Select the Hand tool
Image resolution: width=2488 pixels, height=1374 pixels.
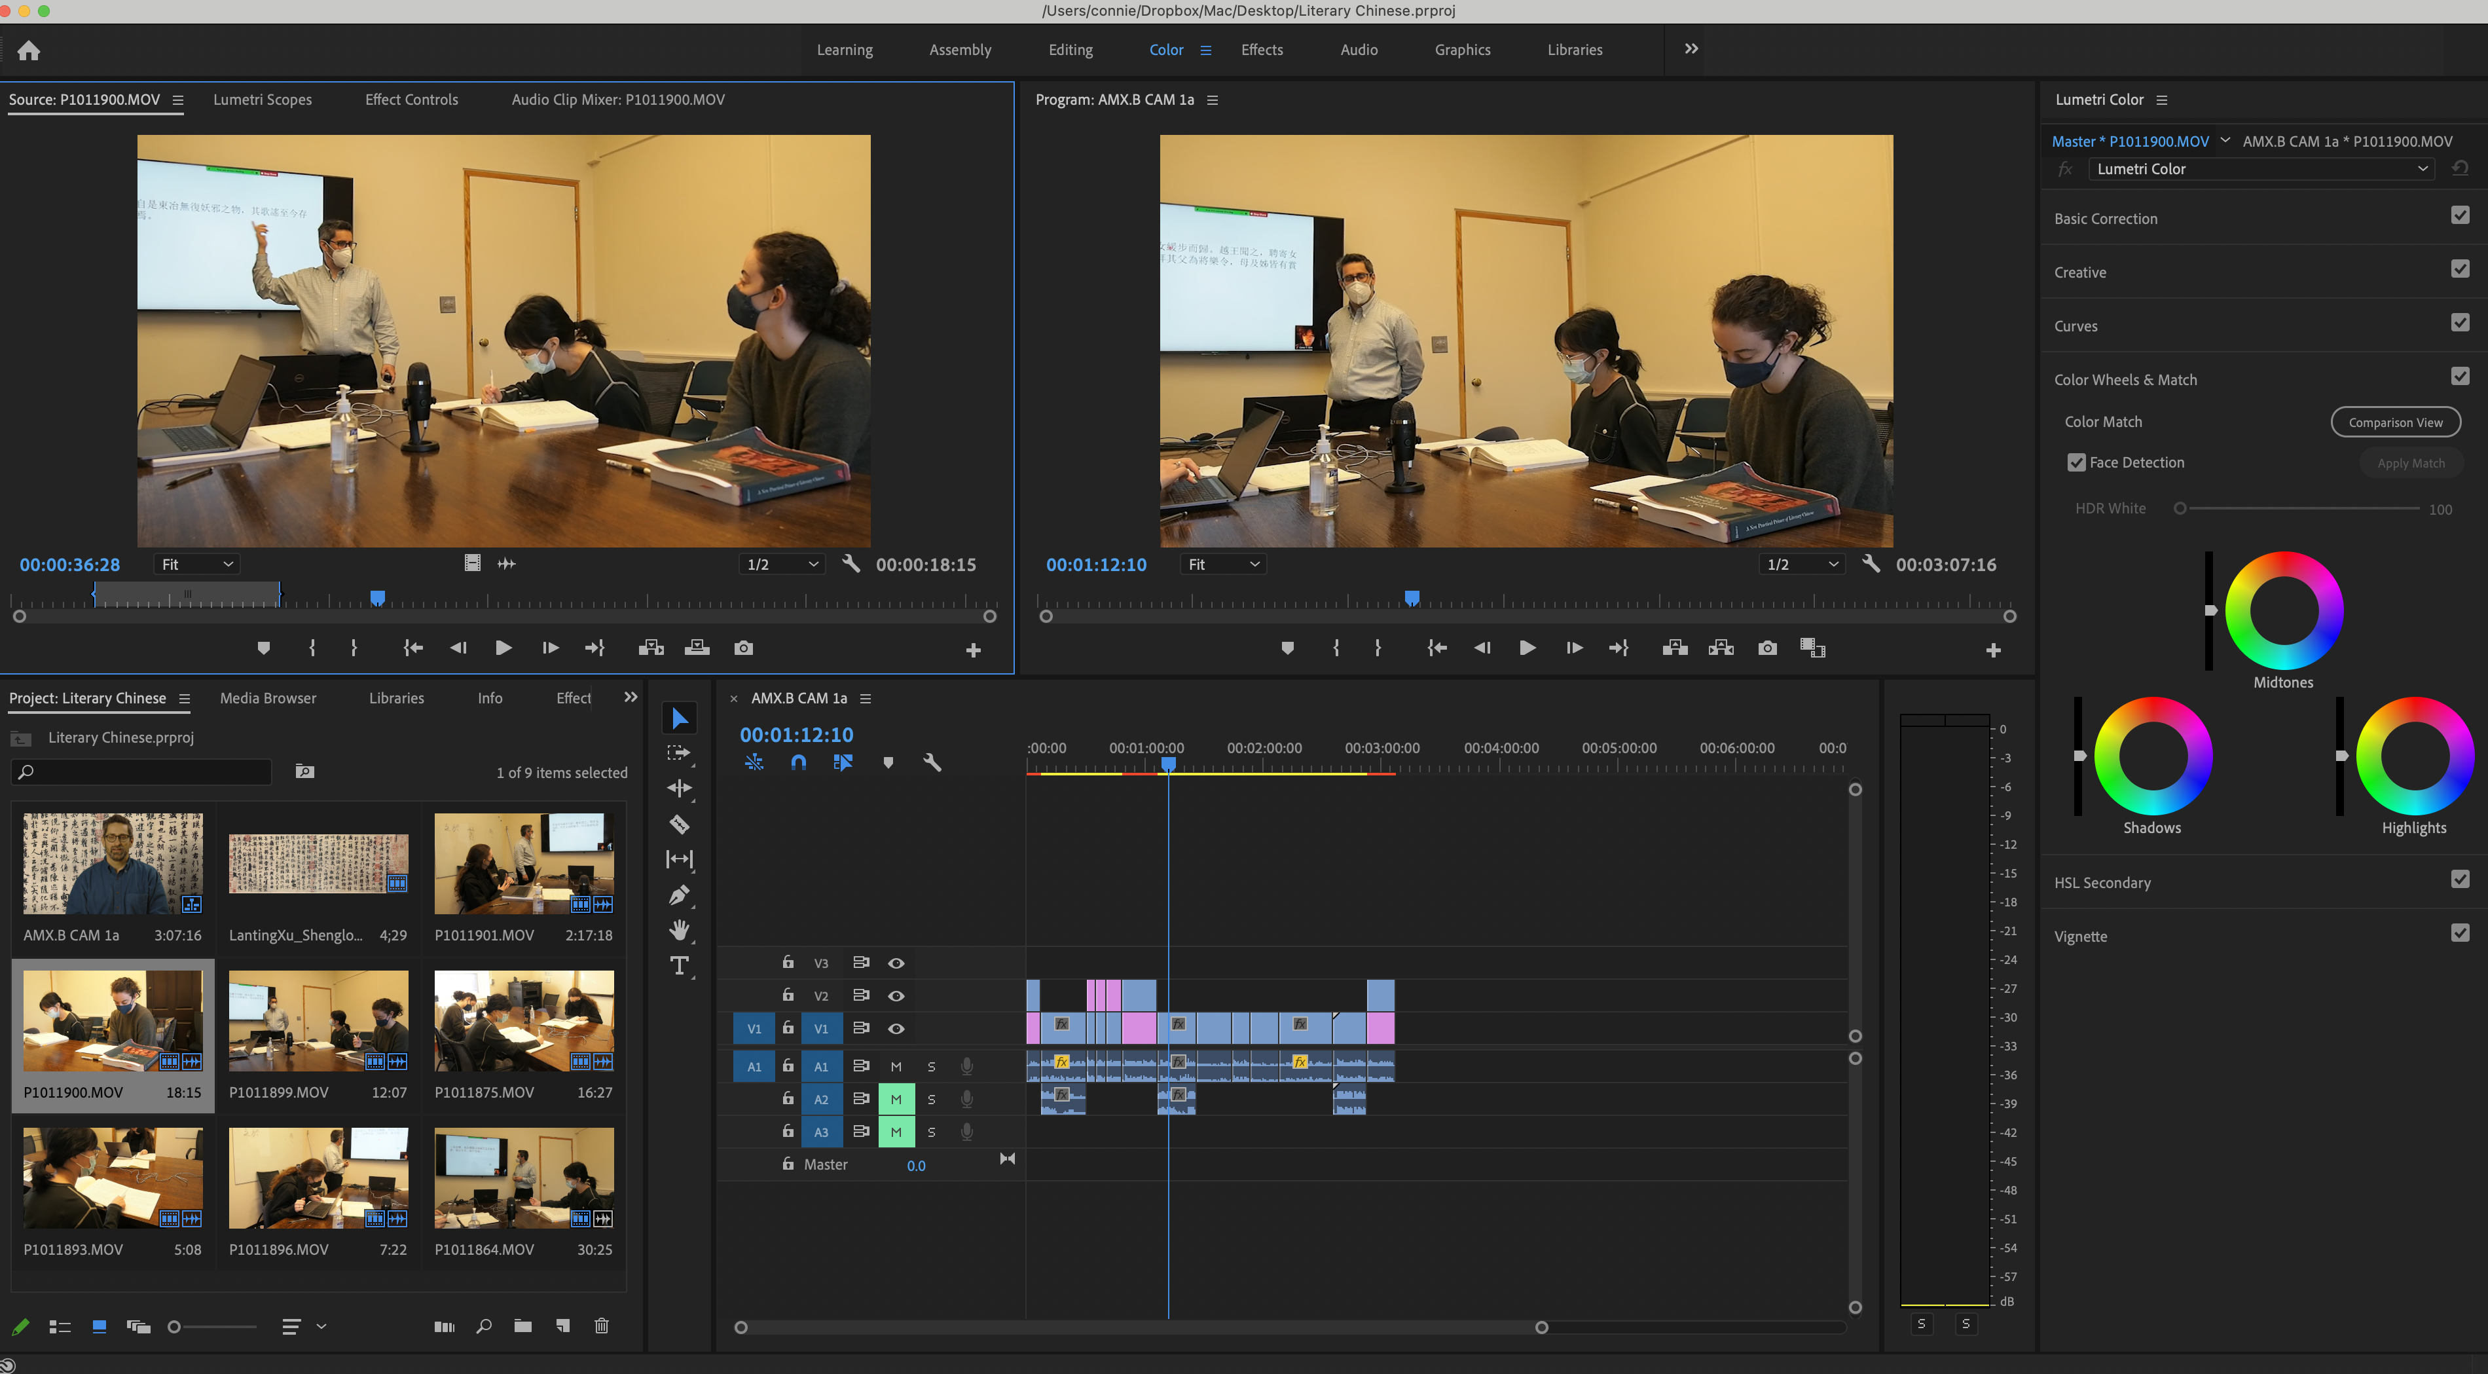pos(679,929)
